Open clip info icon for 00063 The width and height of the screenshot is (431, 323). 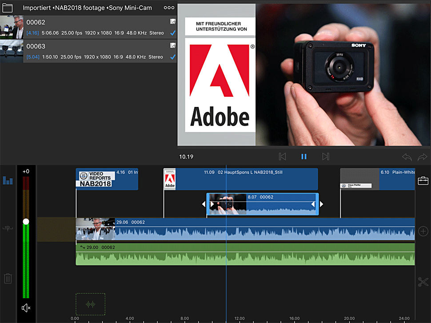(172, 46)
